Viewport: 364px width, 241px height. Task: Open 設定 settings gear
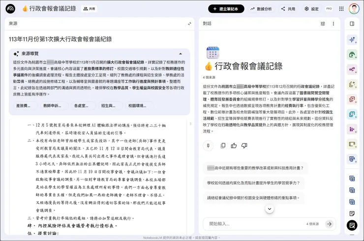click(x=311, y=9)
